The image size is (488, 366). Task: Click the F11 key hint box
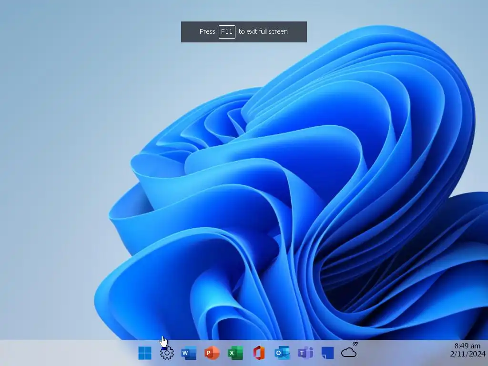227,32
